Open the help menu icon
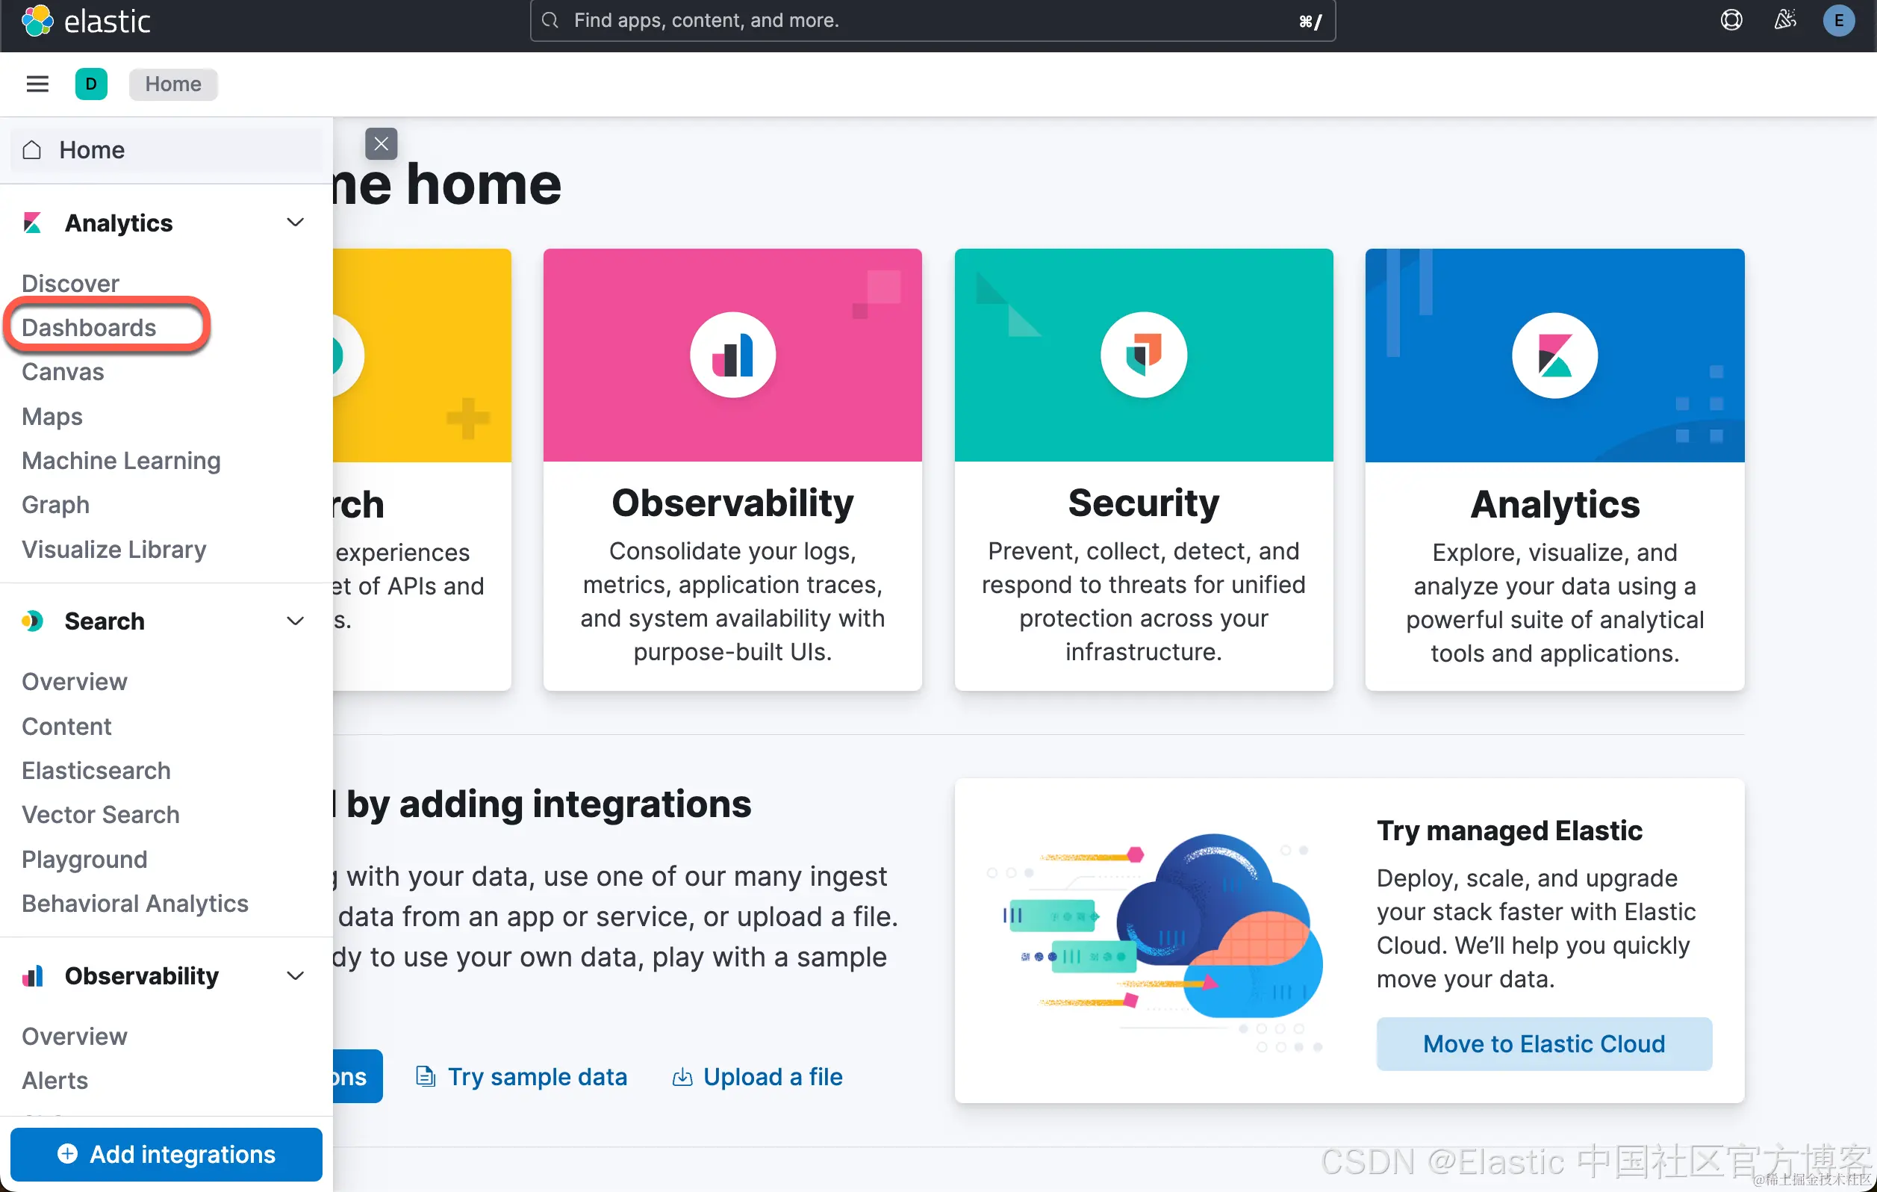The image size is (1877, 1192). 1731,20
